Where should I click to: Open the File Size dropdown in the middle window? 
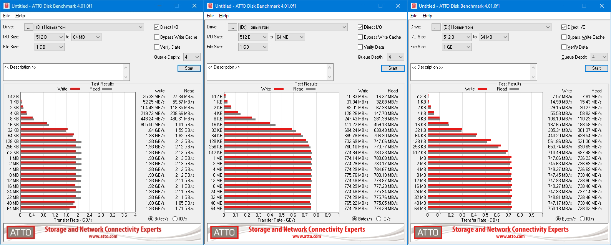pyautogui.click(x=253, y=47)
